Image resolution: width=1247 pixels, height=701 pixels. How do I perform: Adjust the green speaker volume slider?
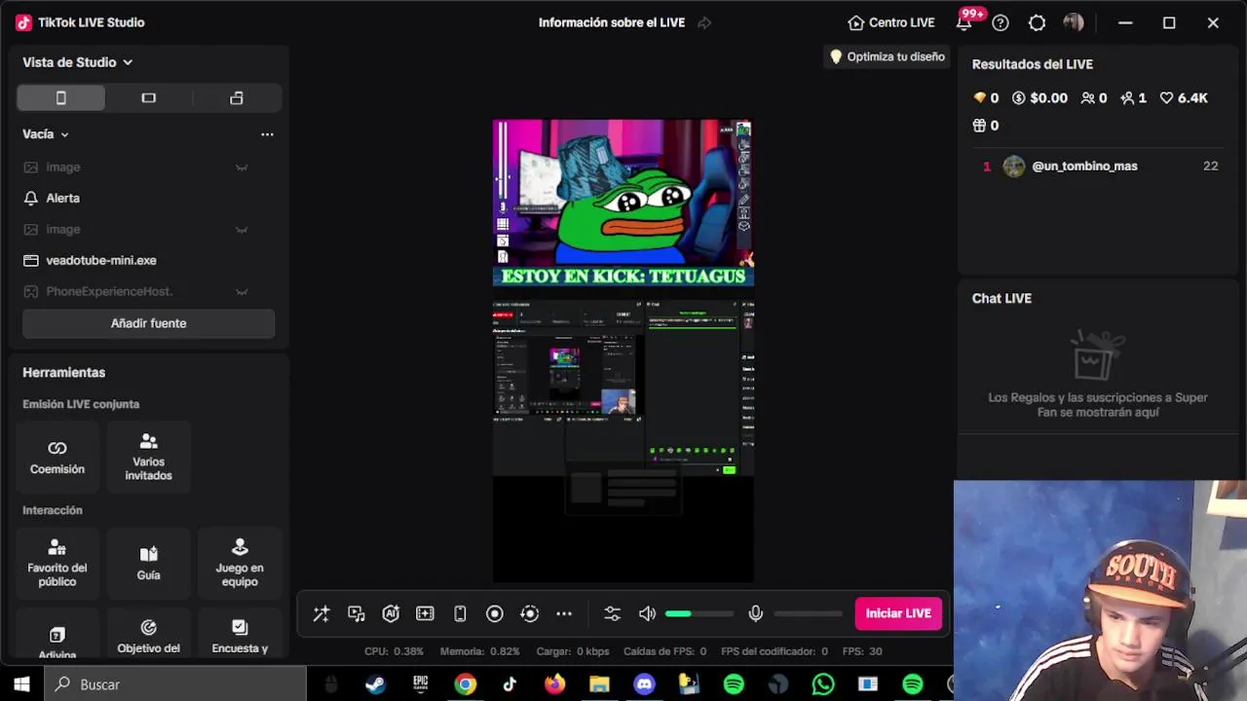699,613
